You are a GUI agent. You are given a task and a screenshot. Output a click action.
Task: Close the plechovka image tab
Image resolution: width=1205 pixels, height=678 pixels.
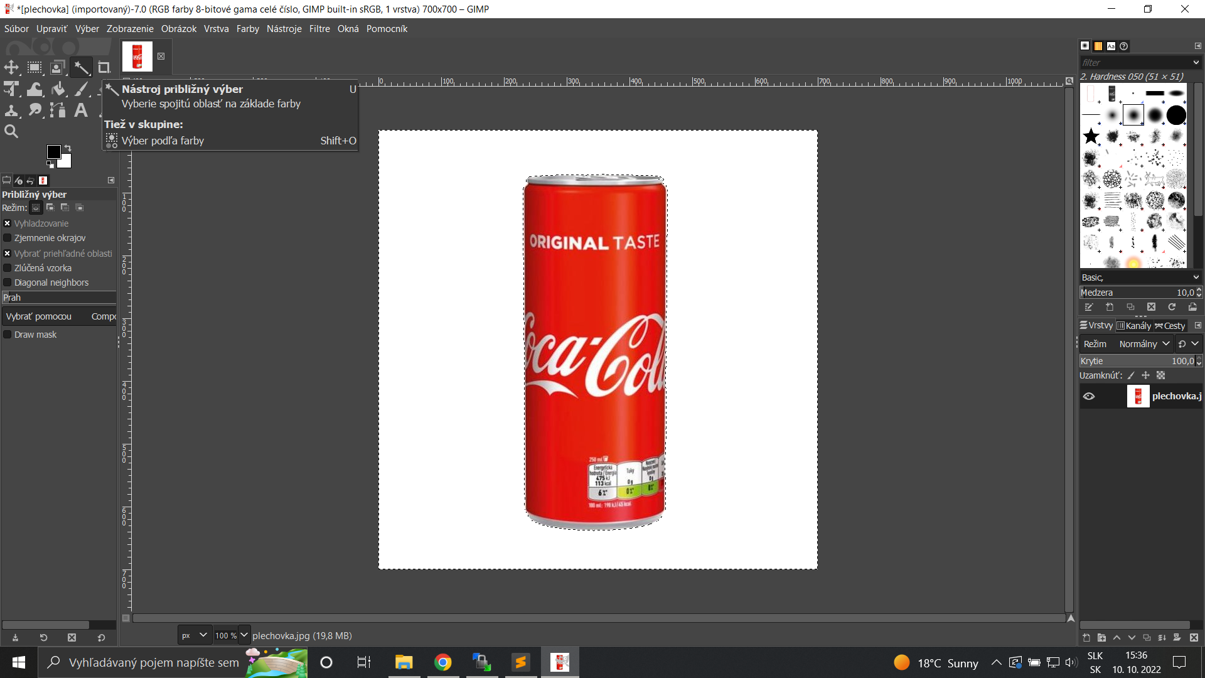[161, 56]
